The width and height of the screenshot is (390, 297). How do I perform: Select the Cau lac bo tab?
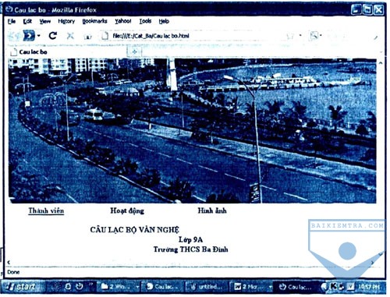[68, 52]
